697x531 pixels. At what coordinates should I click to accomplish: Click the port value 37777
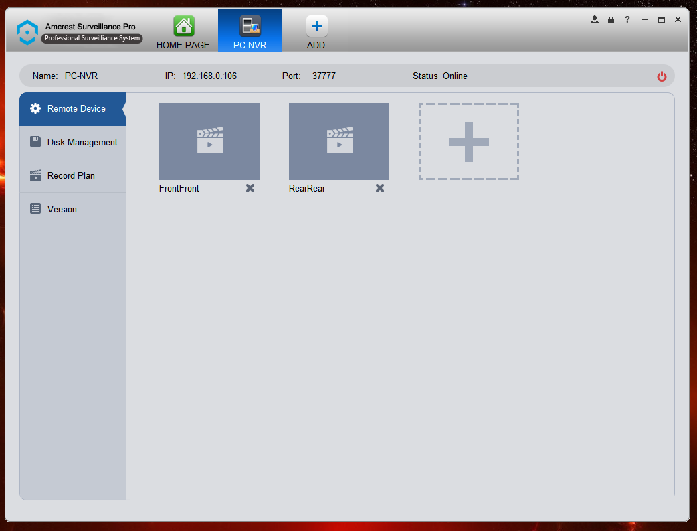pos(324,76)
